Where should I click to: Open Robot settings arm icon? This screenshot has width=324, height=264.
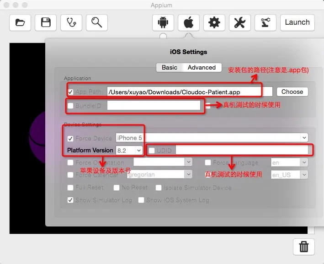click(x=266, y=22)
